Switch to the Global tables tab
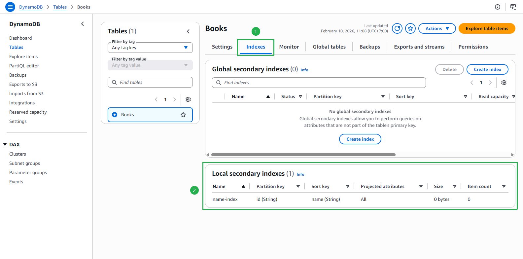The width and height of the screenshot is (523, 259). pos(329,47)
